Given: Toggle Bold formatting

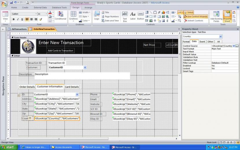Looking at the screenshot, I should 13,19.
